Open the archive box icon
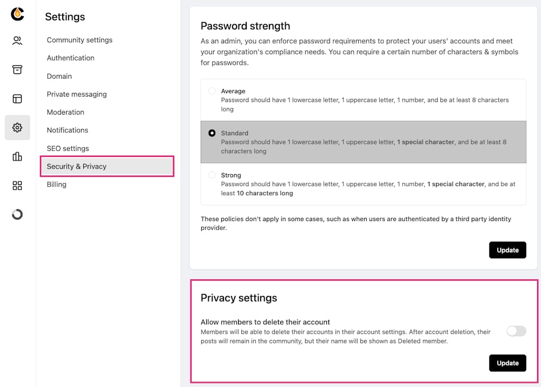This screenshot has height=387, width=541. click(x=17, y=70)
